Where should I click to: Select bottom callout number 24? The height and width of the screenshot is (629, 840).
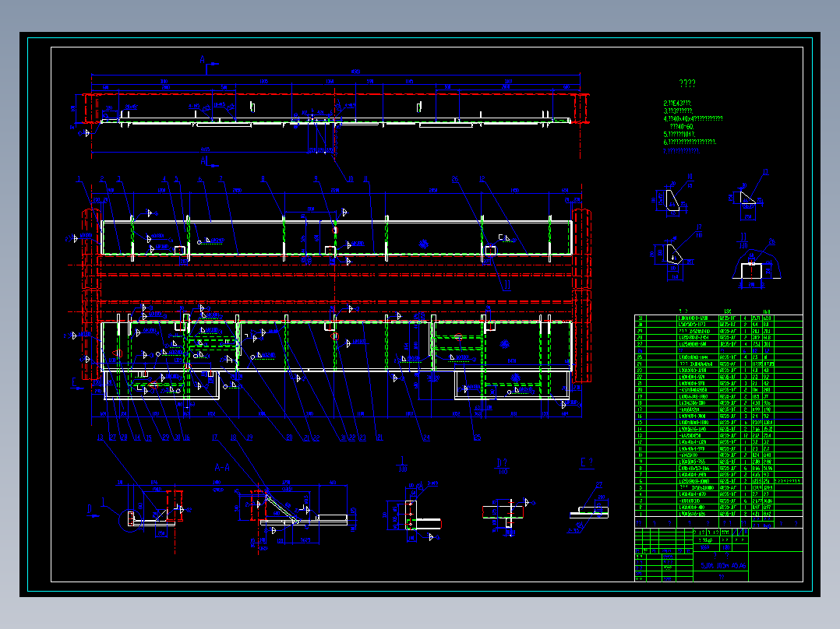pyautogui.click(x=426, y=438)
